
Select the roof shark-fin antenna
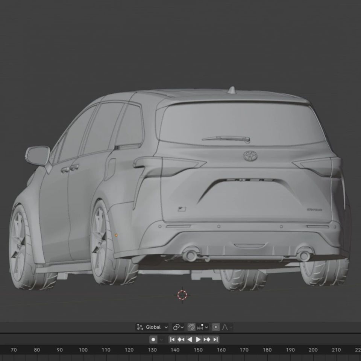232,90
